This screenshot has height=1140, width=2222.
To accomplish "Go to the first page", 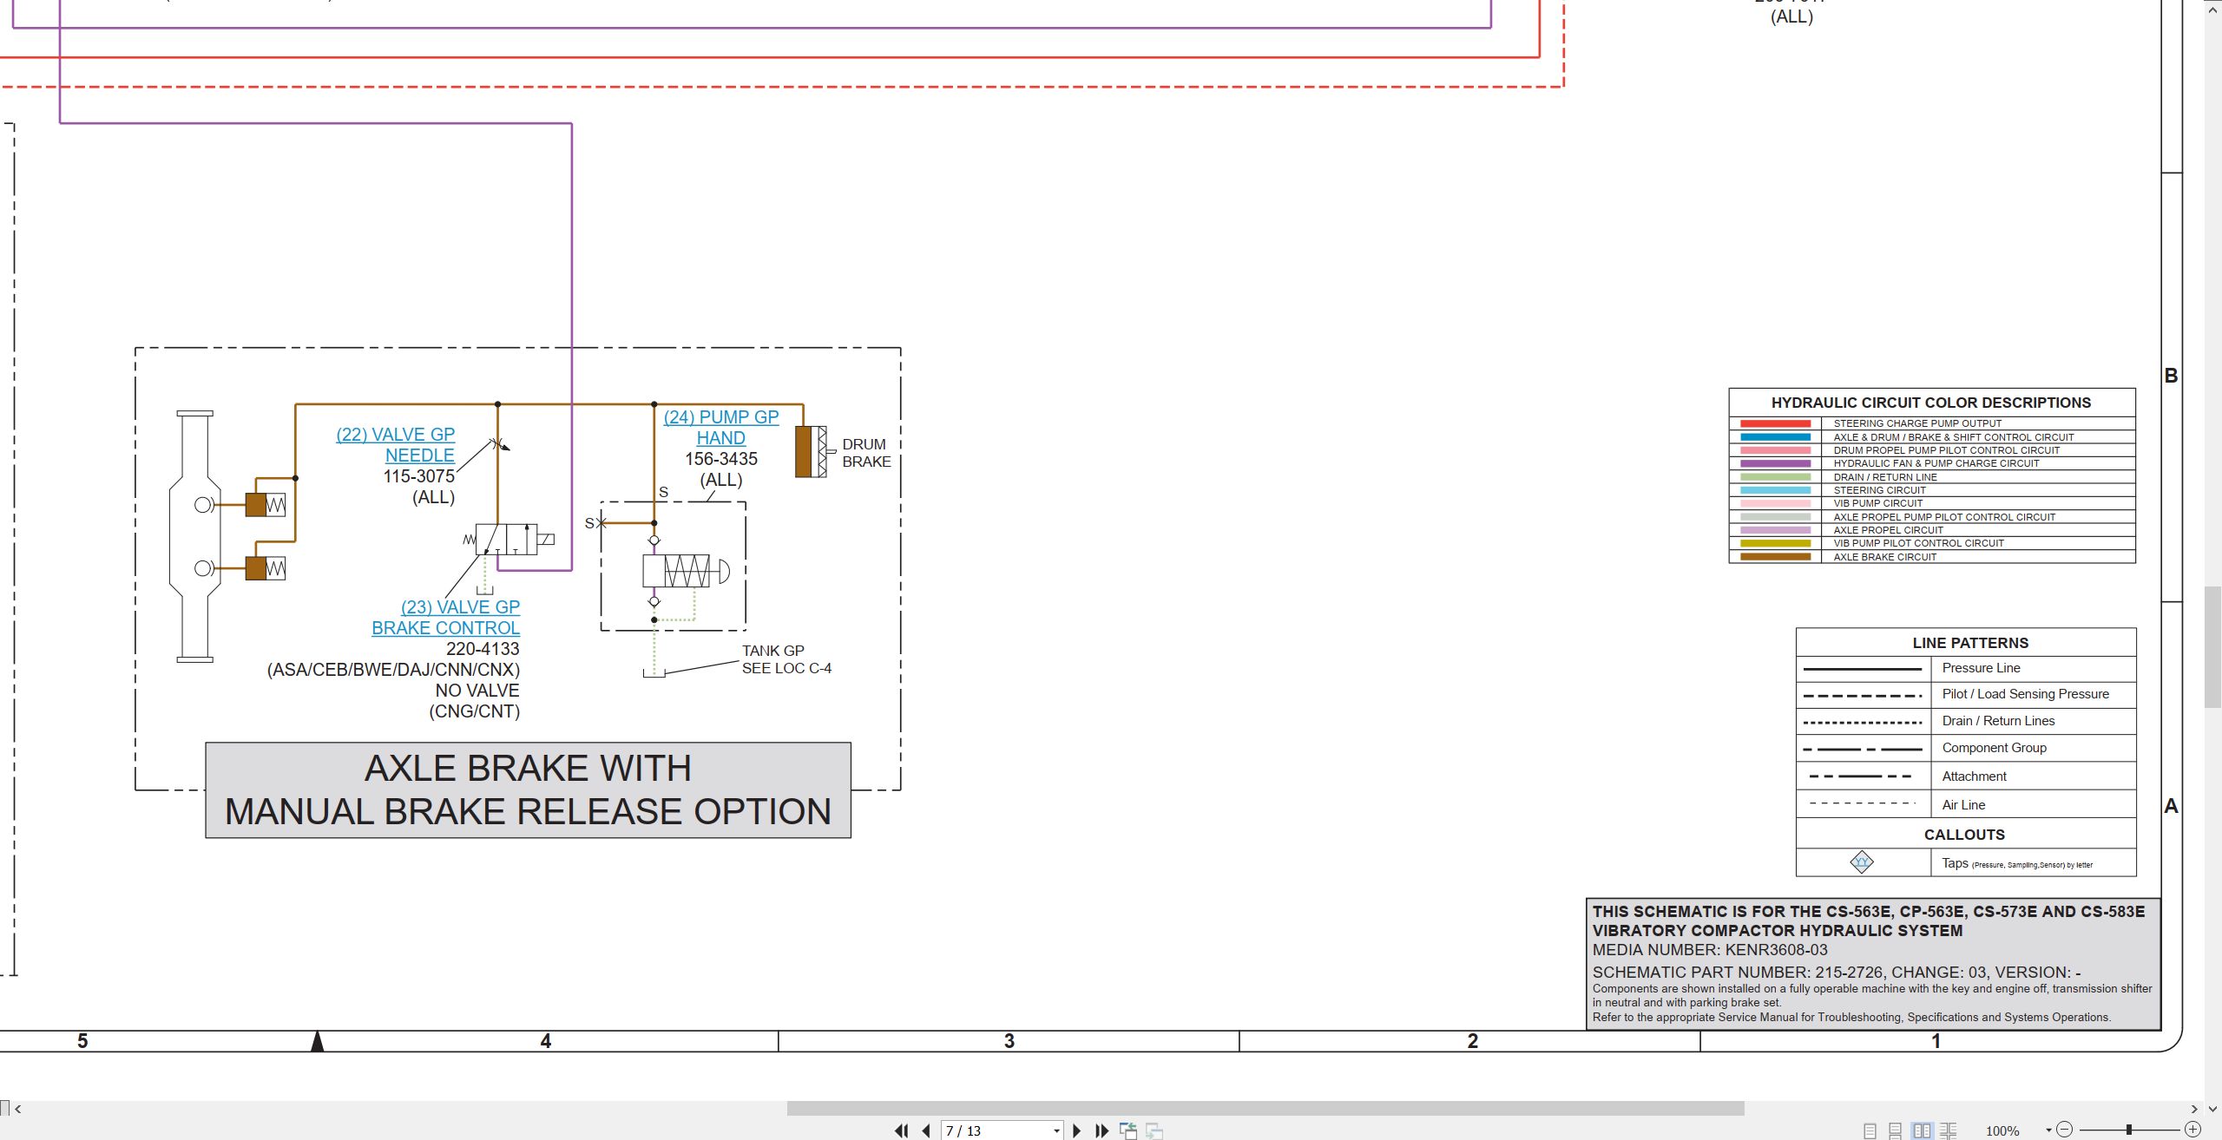I will point(901,1130).
